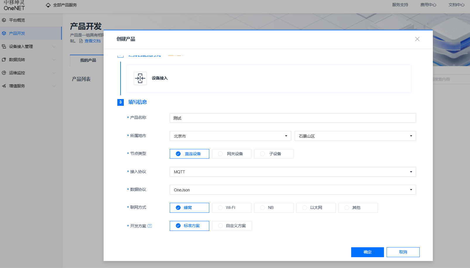Image resolution: width=470 pixels, height=268 pixels.
Task: Switch 开发方案 to 自定义方案
Action: point(232,226)
